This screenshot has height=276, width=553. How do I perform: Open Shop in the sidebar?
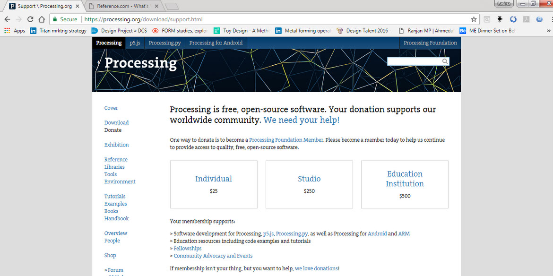click(x=110, y=256)
